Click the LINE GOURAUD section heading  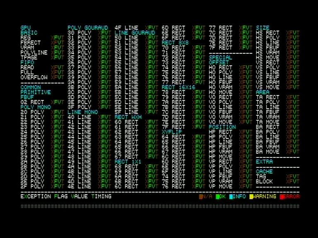135,33
